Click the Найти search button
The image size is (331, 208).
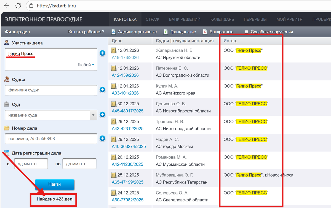(x=55, y=184)
